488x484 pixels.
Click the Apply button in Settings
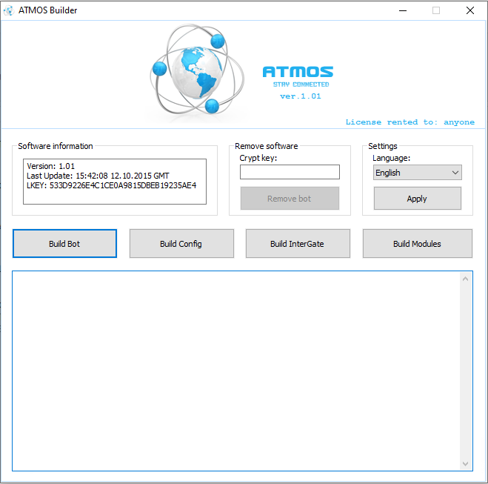pos(418,199)
